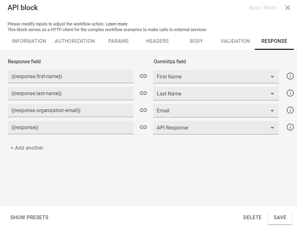Viewport: 297px width, 228px height.
Task: Switch to the AUTHORIZATION tab
Action: point(75,41)
